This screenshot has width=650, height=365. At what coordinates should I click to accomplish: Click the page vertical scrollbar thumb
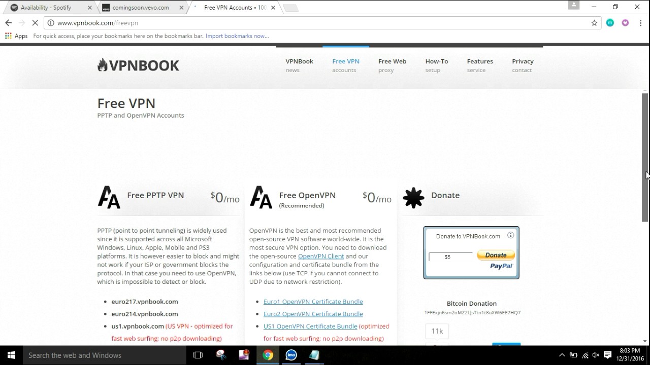click(645, 157)
